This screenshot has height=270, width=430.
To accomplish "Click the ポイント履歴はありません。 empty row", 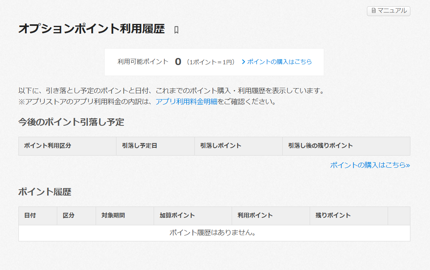I will point(214,233).
